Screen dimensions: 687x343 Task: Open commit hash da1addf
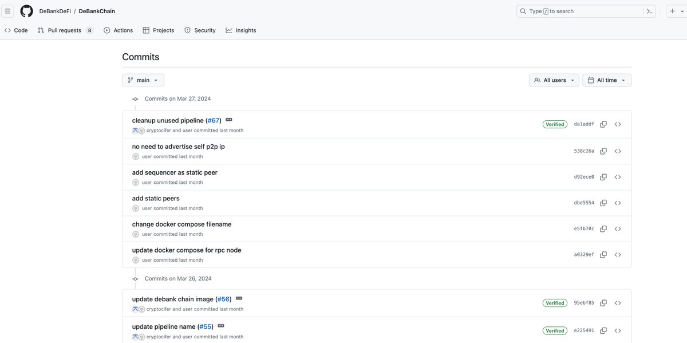coord(584,124)
